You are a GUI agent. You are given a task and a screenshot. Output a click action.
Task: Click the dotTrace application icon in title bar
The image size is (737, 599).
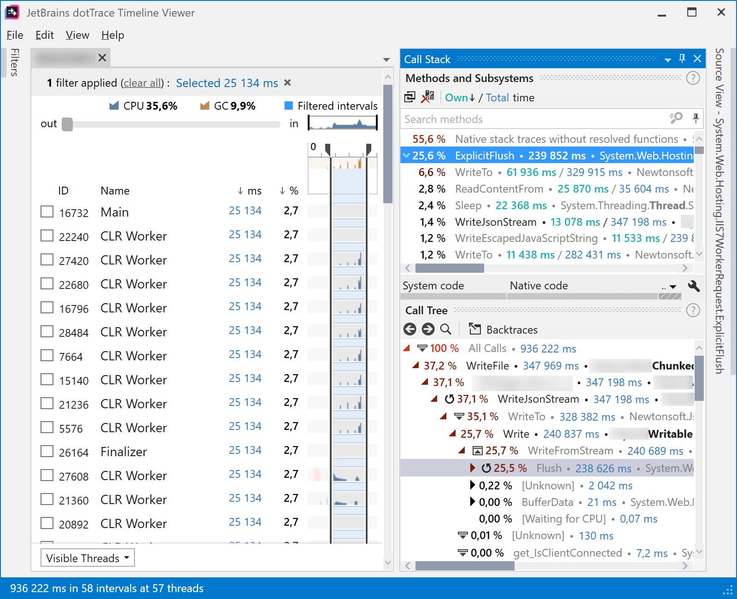[12, 12]
